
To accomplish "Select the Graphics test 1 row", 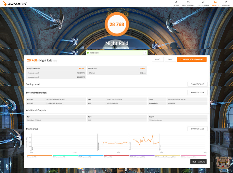I will [56, 73].
